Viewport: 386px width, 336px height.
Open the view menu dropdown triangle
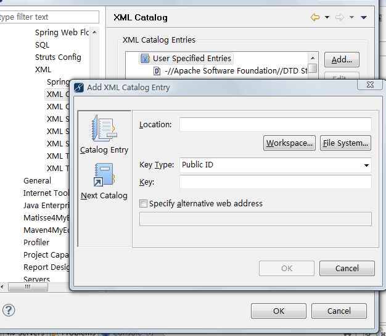(x=364, y=17)
